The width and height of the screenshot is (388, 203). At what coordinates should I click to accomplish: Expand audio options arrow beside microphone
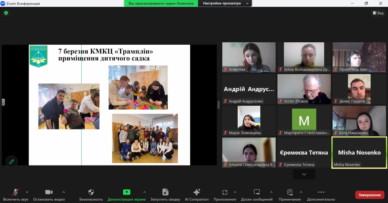pyautogui.click(x=27, y=192)
